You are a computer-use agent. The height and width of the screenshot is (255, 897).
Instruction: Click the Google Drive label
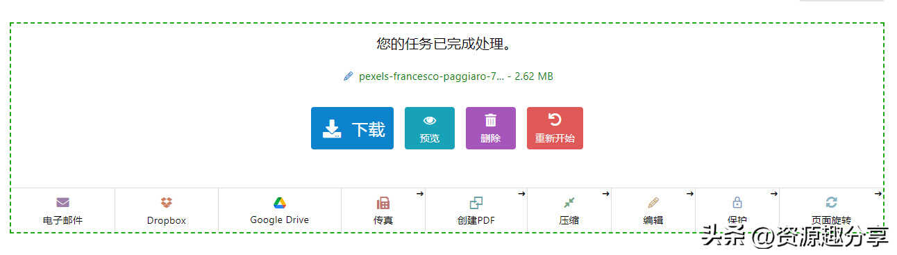coord(280,220)
